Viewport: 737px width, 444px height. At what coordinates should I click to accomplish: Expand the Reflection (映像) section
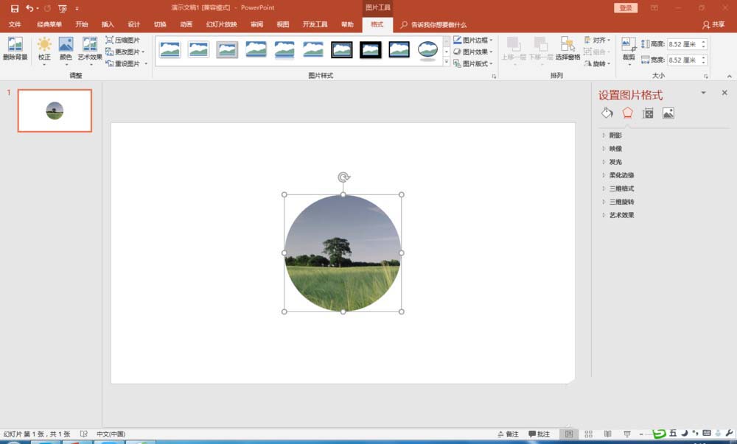pos(612,148)
